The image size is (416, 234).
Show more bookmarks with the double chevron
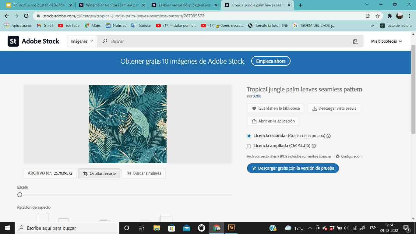point(372,26)
